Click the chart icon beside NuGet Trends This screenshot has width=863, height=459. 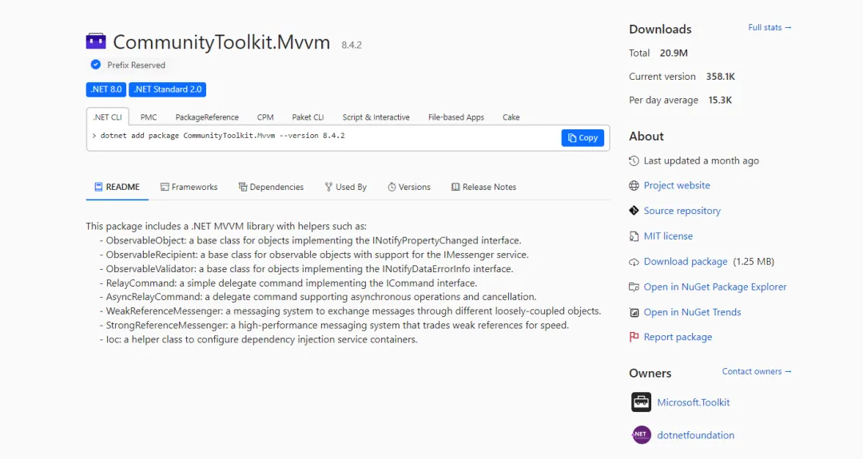click(x=634, y=312)
